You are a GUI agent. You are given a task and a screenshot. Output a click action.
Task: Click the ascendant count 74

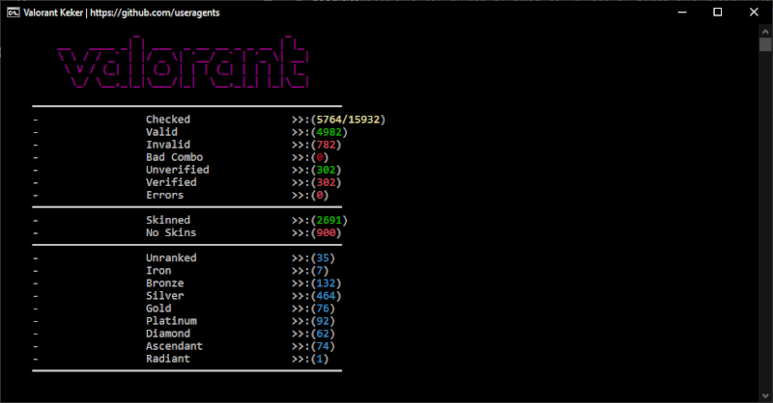[x=323, y=346]
